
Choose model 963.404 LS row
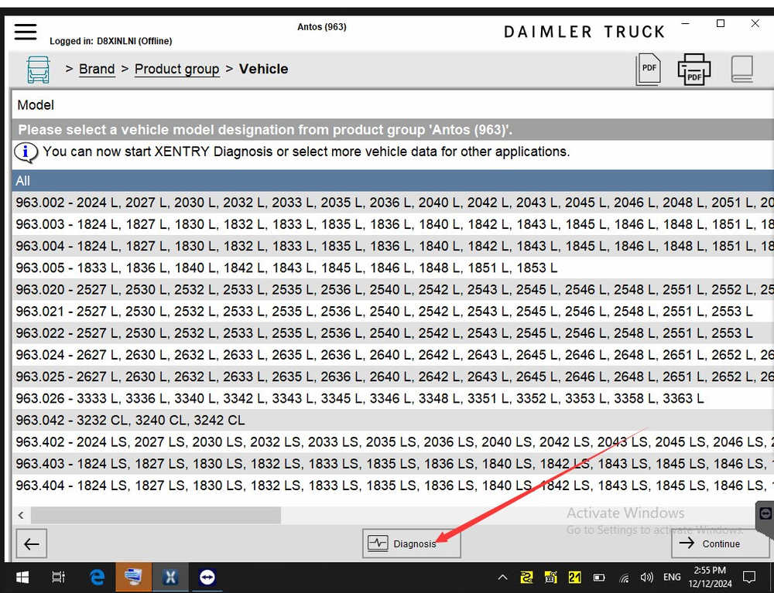(x=393, y=485)
